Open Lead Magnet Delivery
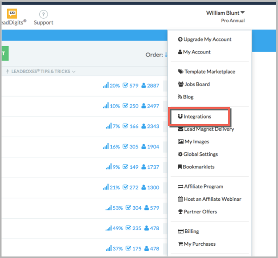The width and height of the screenshot is (278, 258). pos(206,129)
